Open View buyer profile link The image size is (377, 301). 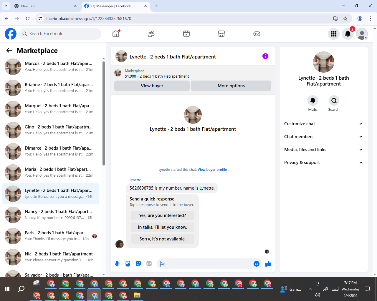pos(212,170)
